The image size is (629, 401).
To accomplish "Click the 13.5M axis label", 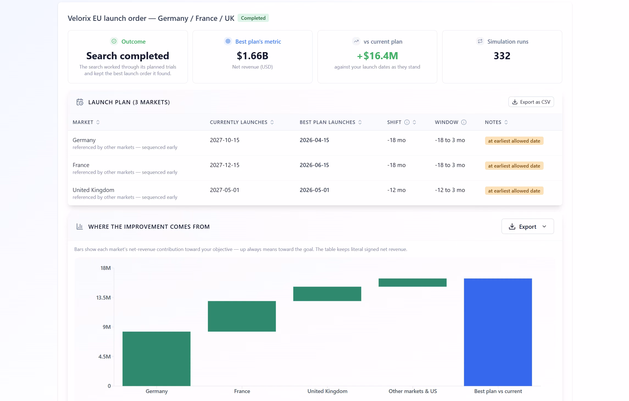I will pos(104,298).
